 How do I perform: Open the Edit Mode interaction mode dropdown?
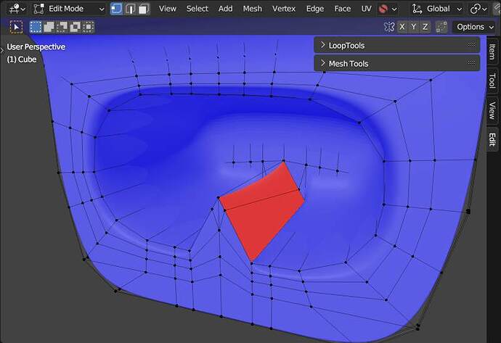(x=69, y=9)
